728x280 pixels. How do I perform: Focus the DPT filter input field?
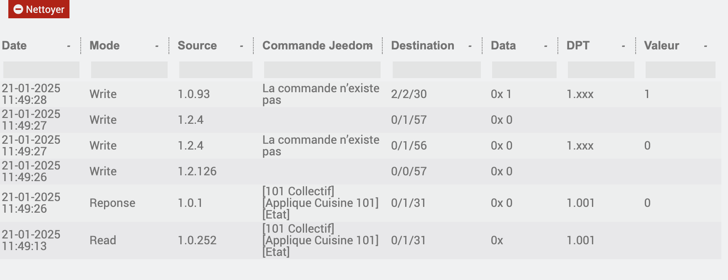pyautogui.click(x=601, y=70)
